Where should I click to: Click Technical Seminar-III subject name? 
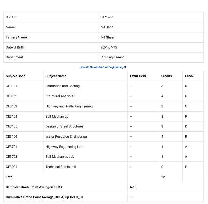coord(61,167)
